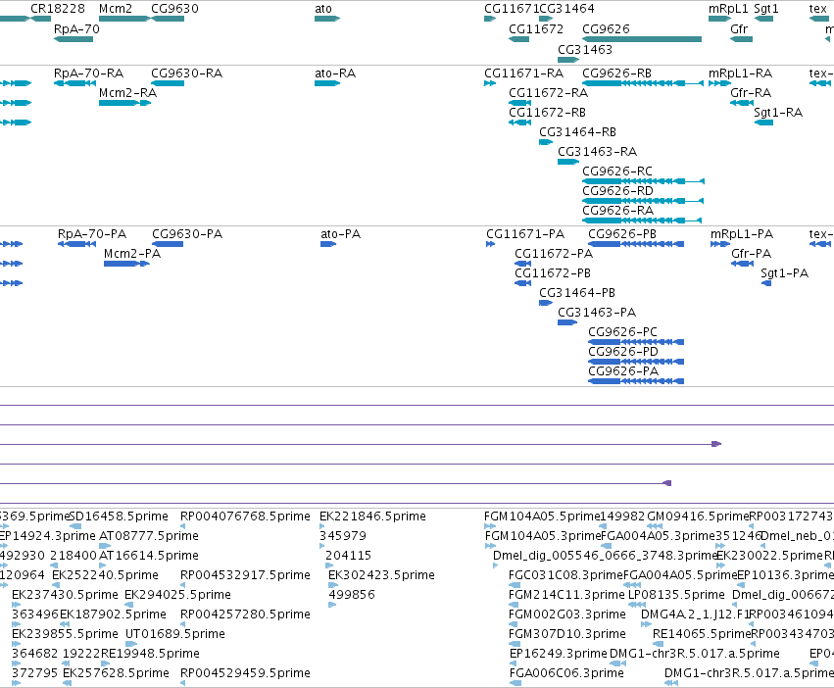Open the Mcm2-PA protein label
Image resolution: width=834 pixels, height=688 pixels.
(x=132, y=254)
